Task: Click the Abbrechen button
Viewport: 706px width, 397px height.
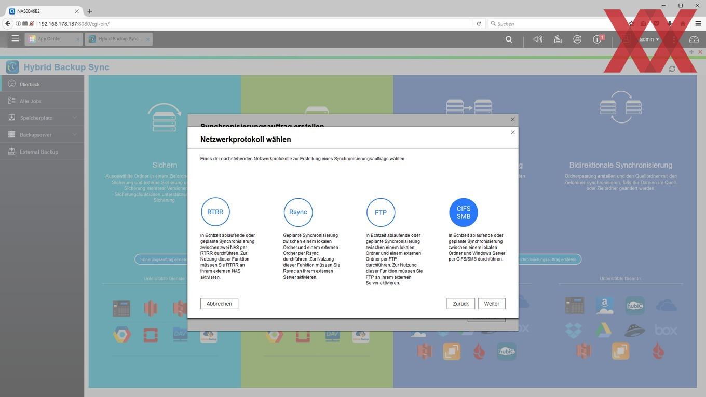Action: (219, 304)
